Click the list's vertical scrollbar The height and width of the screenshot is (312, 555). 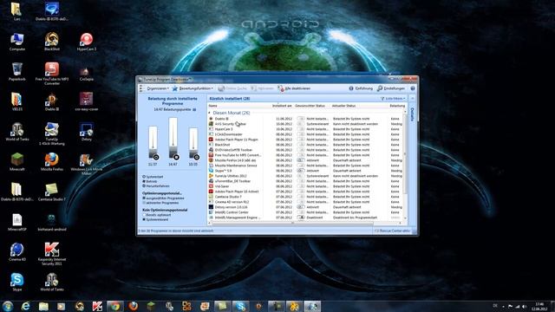tap(405, 153)
